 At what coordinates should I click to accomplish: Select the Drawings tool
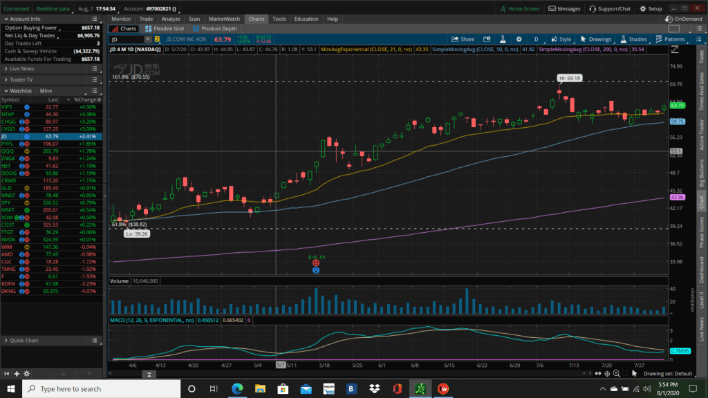pyautogui.click(x=595, y=39)
